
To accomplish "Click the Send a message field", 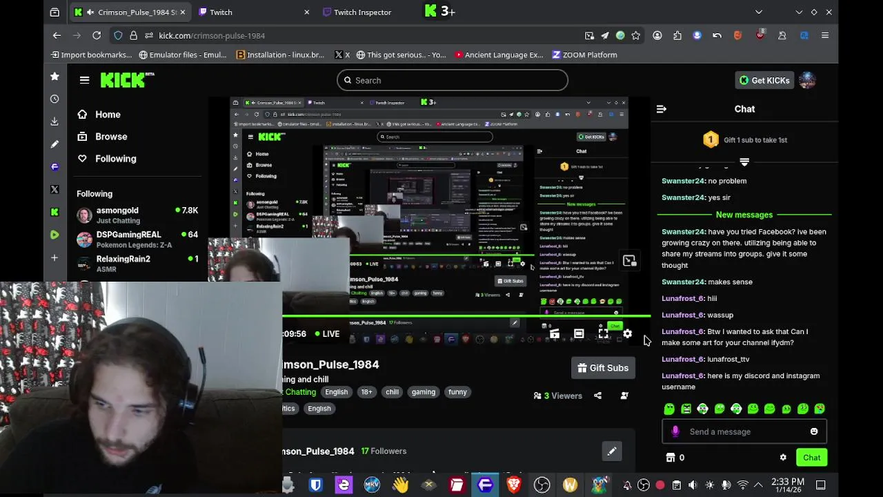I will 744,431.
